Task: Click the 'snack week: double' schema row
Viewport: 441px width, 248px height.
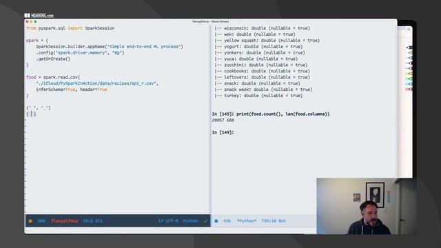Action: pos(263,90)
